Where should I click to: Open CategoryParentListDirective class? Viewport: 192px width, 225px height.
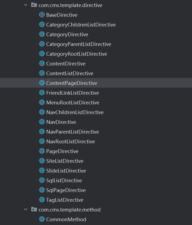click(x=79, y=44)
